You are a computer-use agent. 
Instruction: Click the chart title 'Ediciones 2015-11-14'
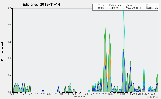tap(41, 5)
